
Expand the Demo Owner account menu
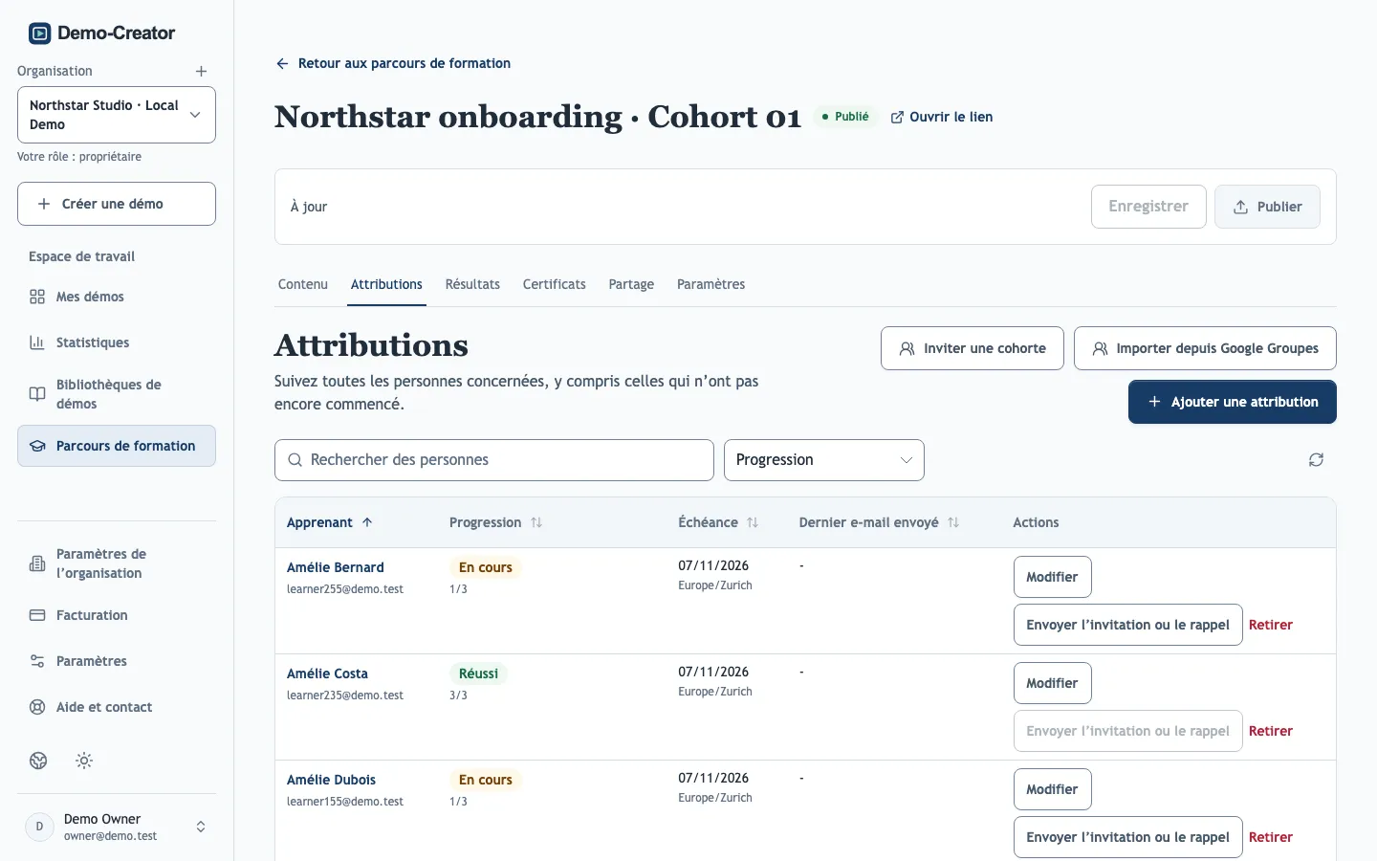117,827
